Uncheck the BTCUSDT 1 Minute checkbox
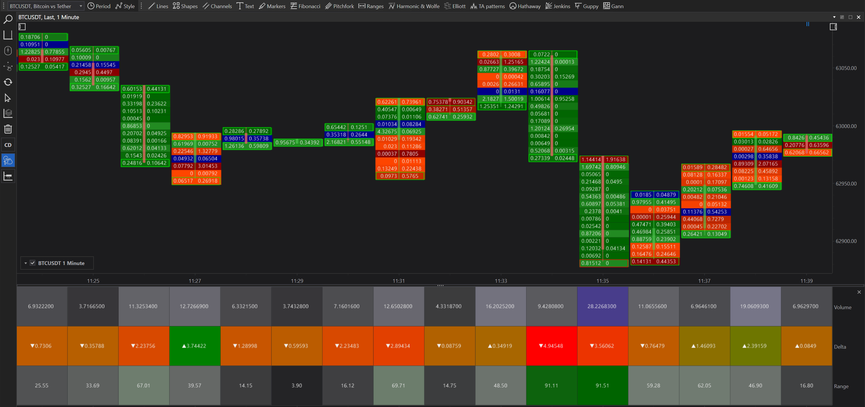This screenshot has height=407, width=865. click(33, 263)
